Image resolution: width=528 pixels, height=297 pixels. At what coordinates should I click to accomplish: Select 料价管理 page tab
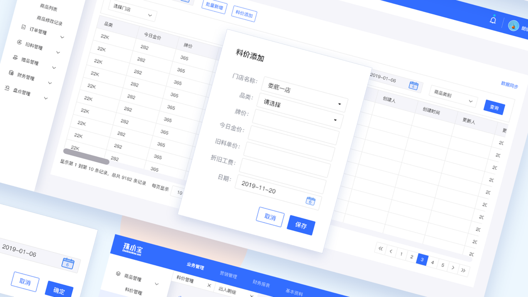click(185, 279)
